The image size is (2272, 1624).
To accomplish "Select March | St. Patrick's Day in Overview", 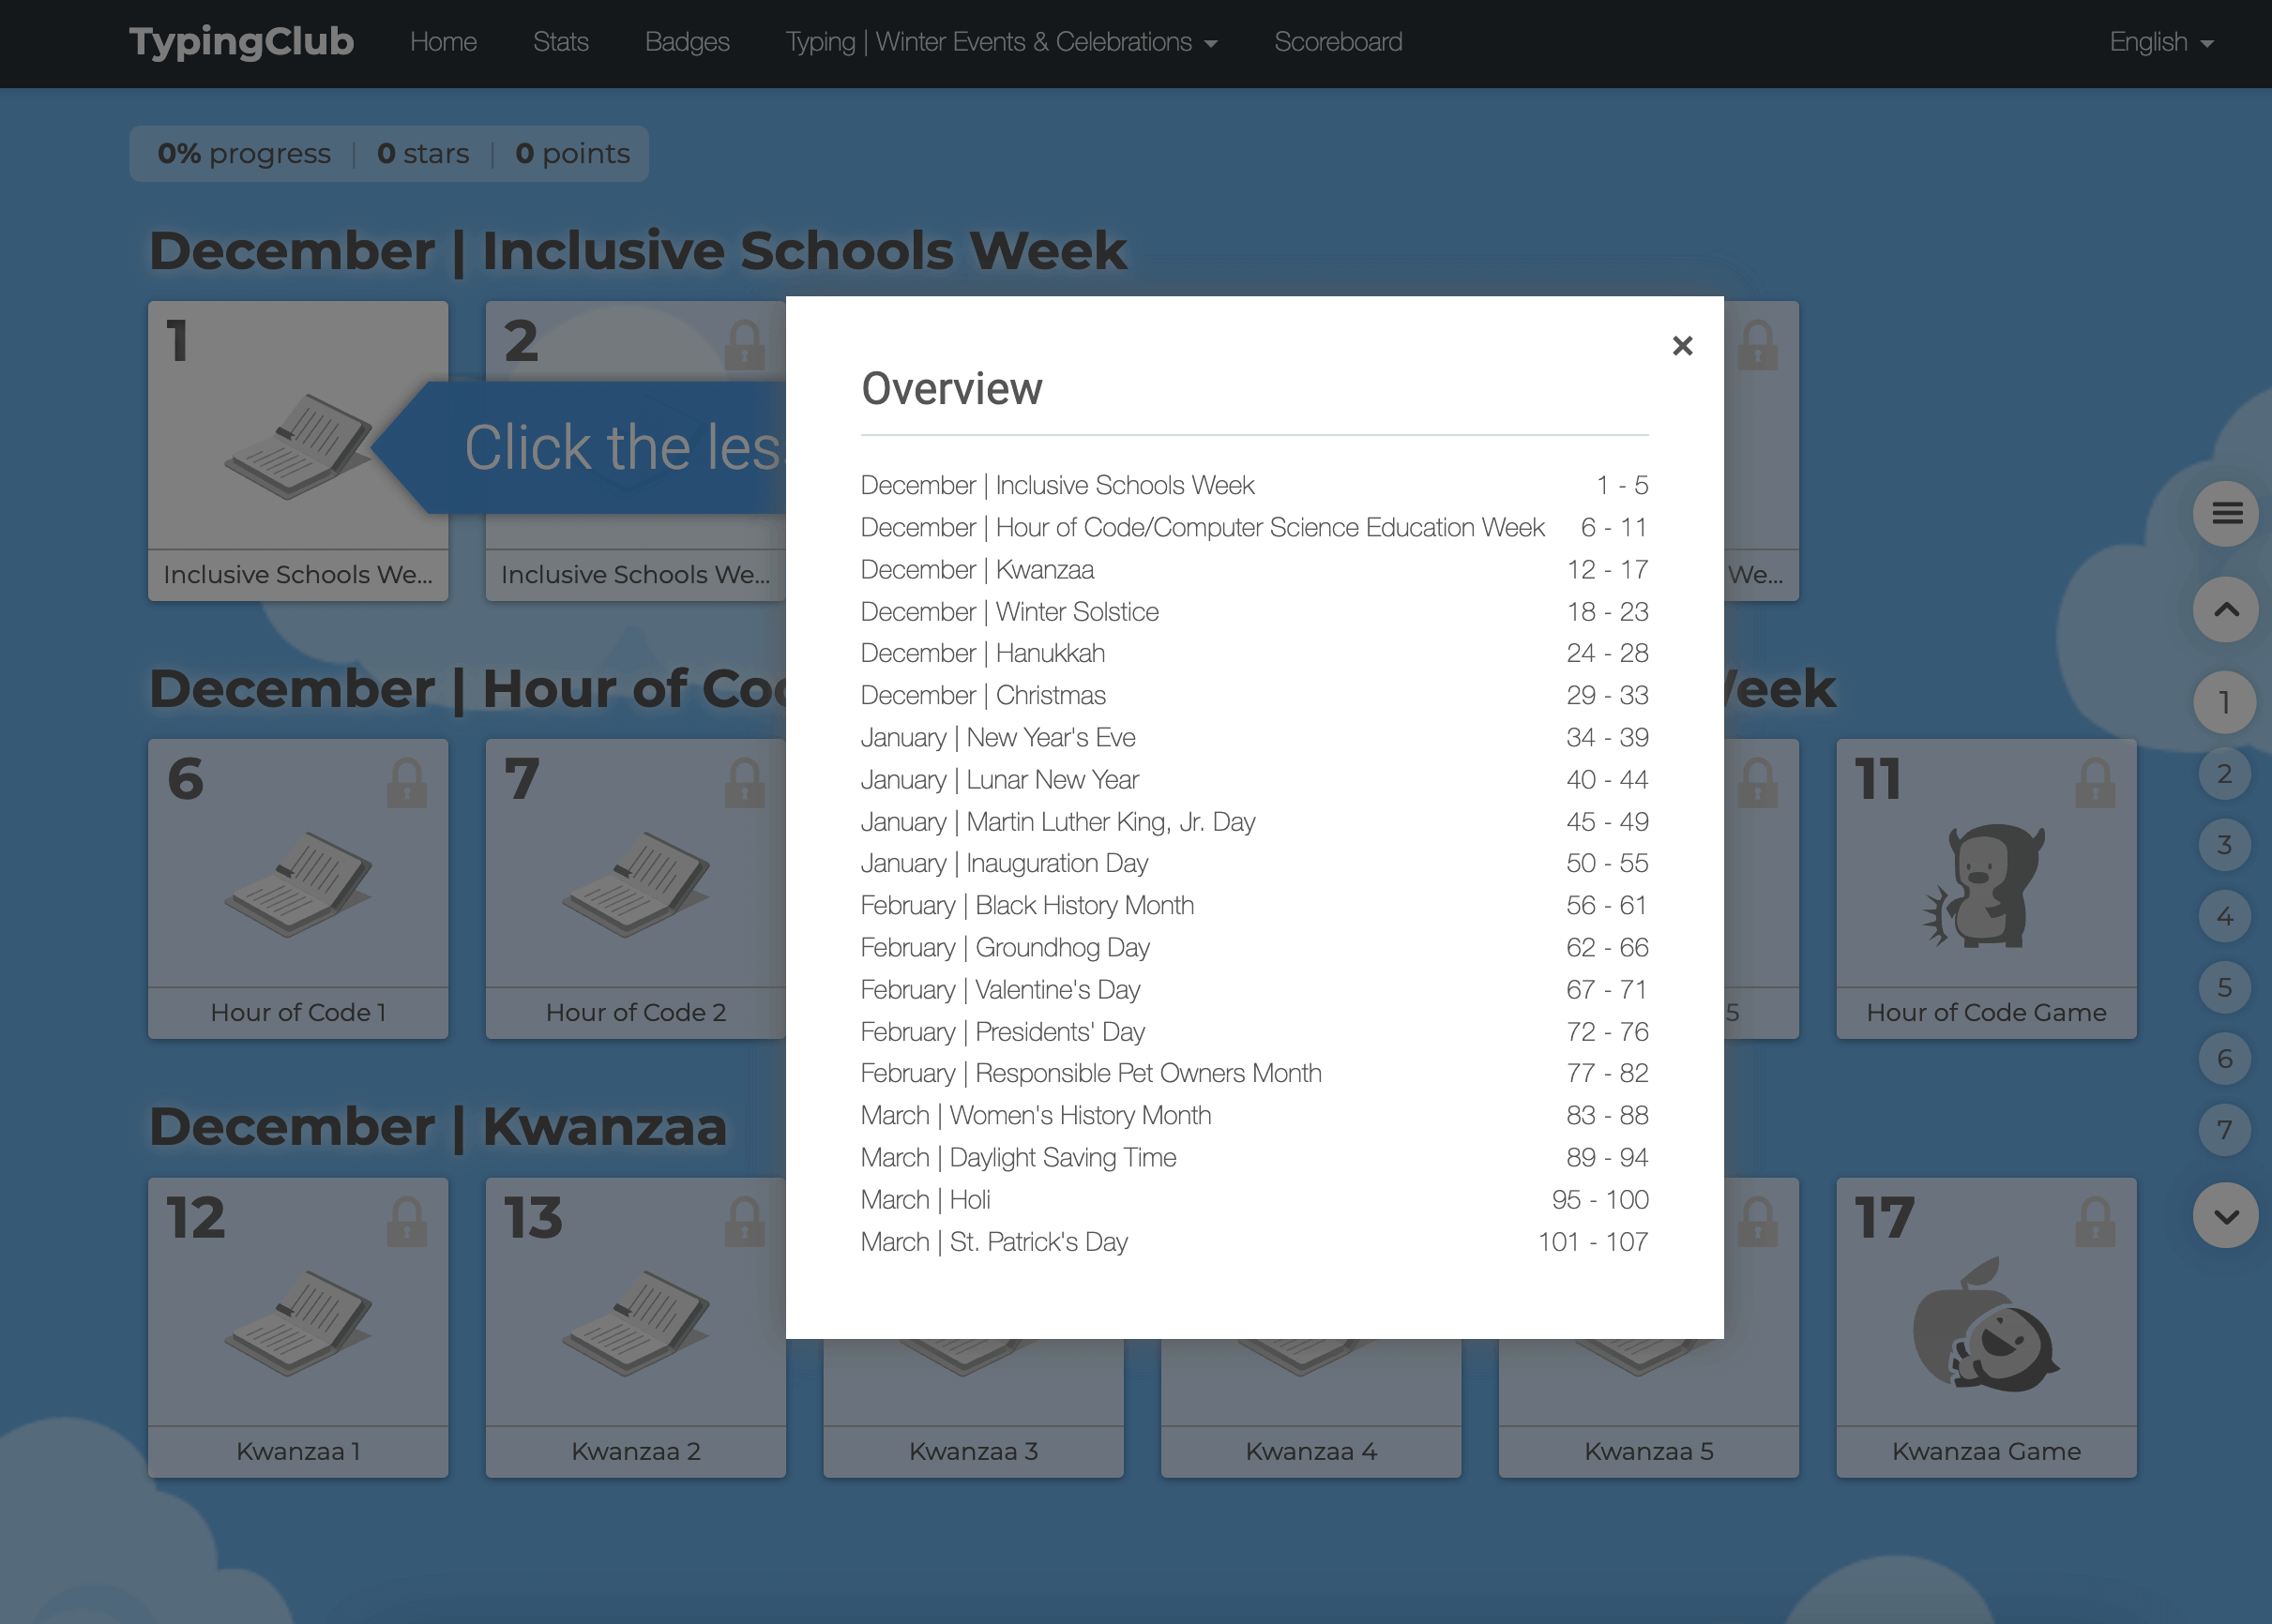I will click(x=993, y=1241).
